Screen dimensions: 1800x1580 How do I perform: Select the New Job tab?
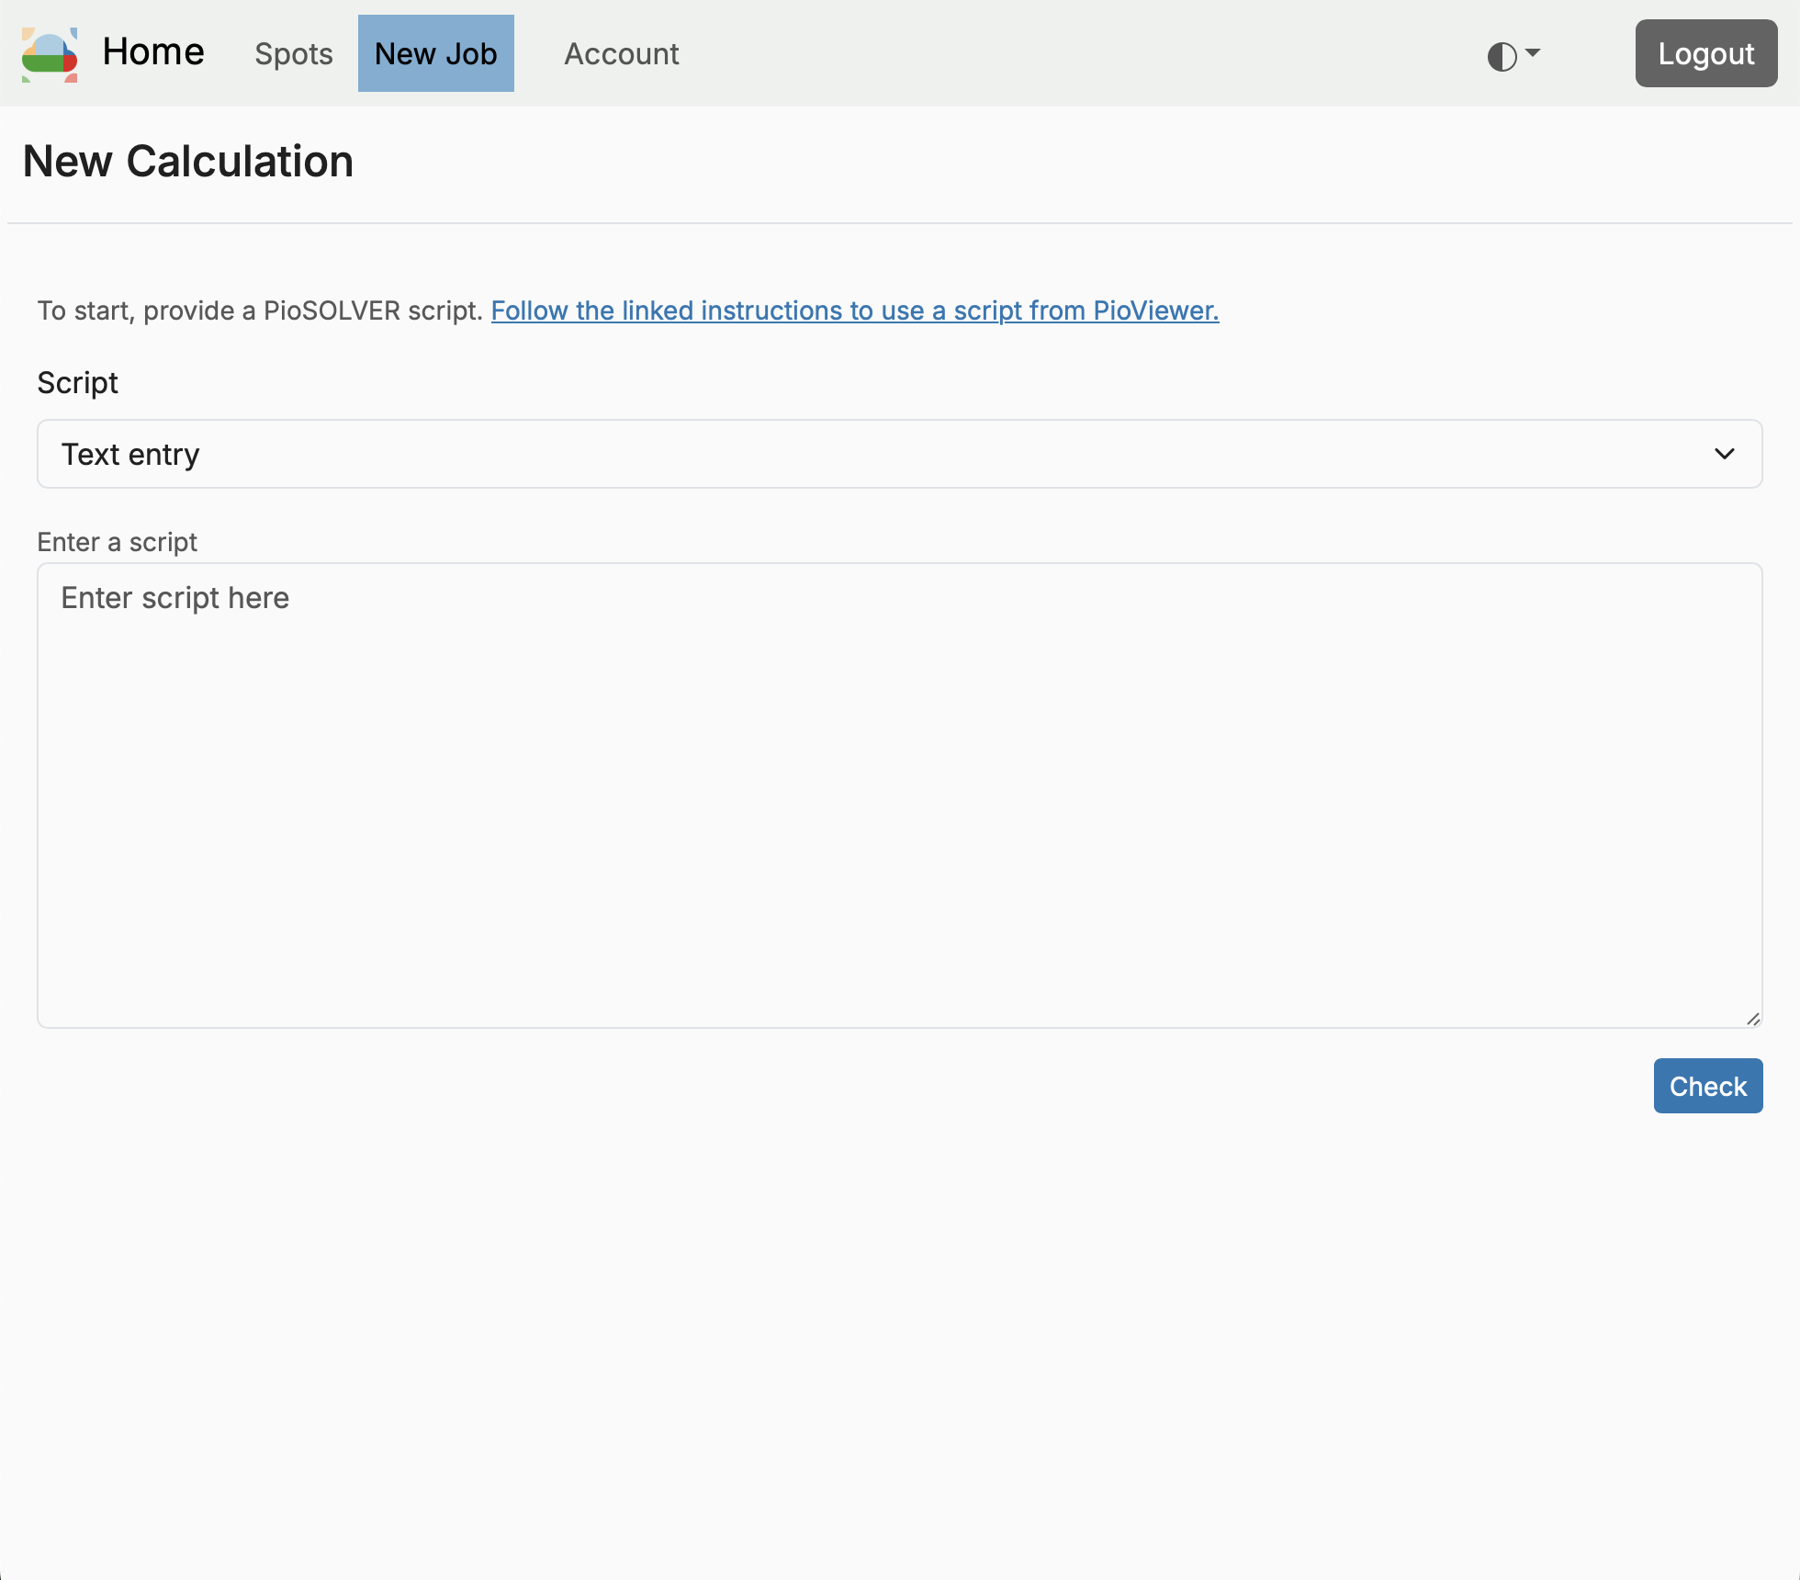click(435, 54)
